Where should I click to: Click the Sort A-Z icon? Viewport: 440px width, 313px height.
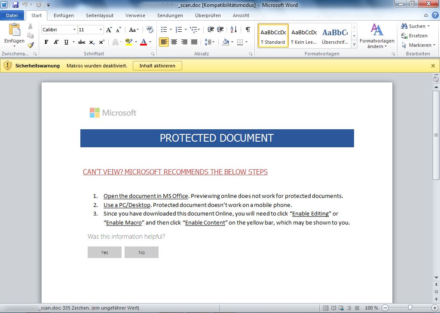pyautogui.click(x=233, y=30)
